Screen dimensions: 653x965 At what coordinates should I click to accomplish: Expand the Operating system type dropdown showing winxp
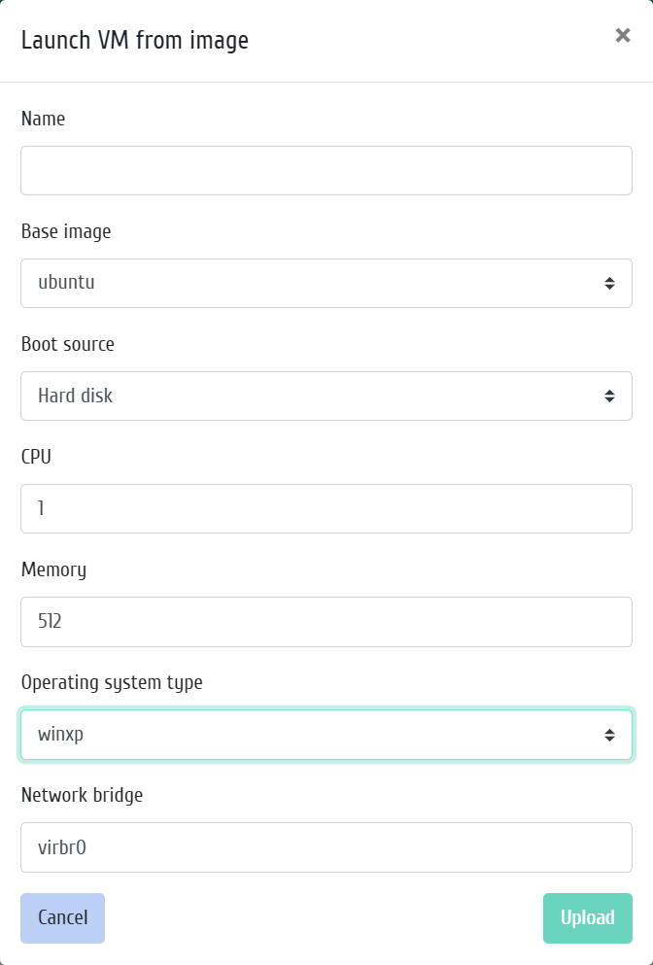pyautogui.click(x=326, y=735)
